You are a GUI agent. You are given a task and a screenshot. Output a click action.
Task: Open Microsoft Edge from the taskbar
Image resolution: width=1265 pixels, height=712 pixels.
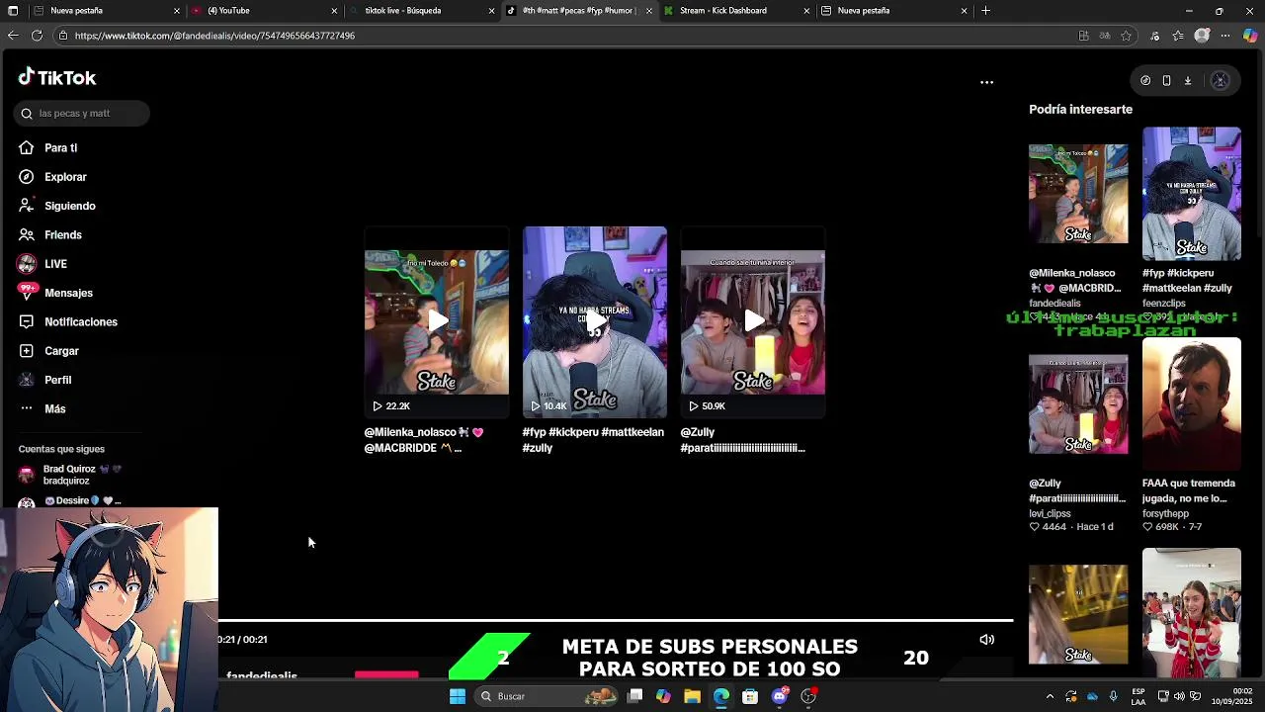coord(721,696)
